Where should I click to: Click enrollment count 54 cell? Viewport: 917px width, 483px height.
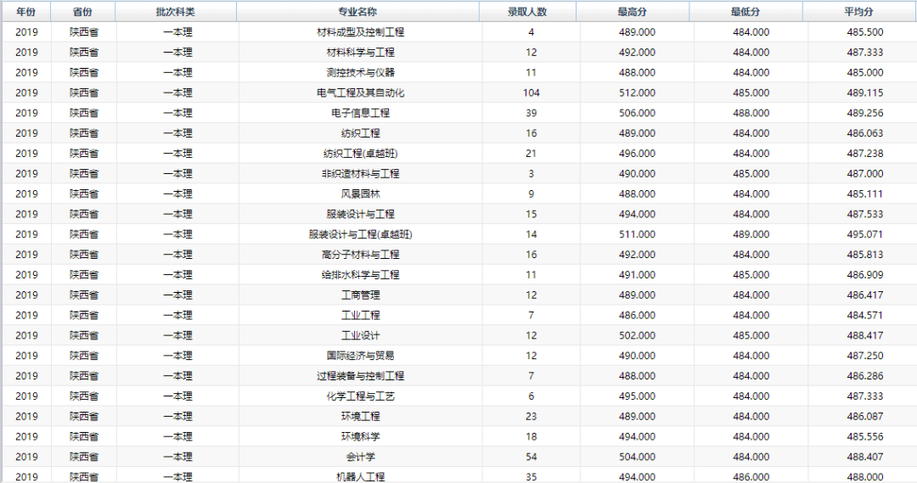531,457
